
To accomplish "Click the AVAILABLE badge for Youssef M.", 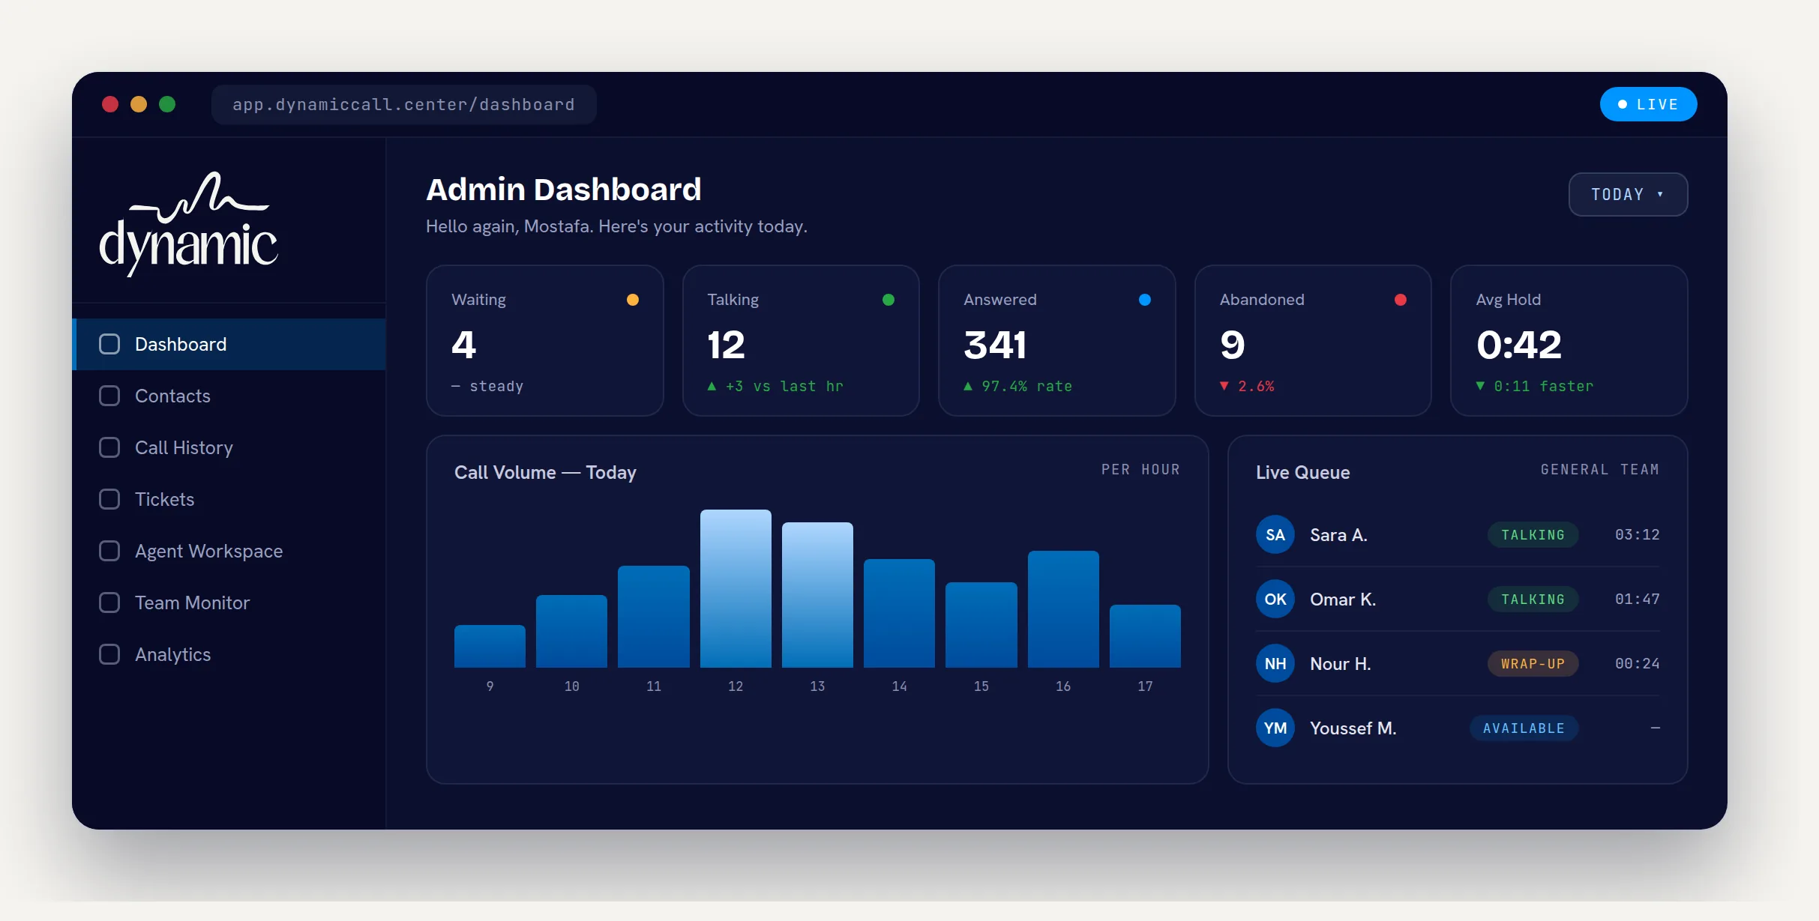I will click(x=1524, y=728).
